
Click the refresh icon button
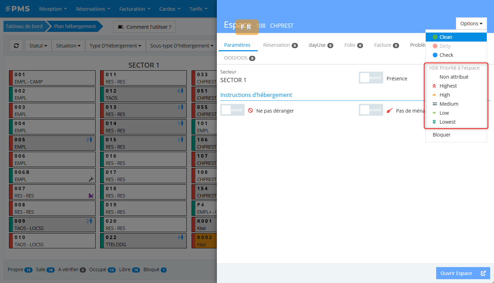(16, 45)
